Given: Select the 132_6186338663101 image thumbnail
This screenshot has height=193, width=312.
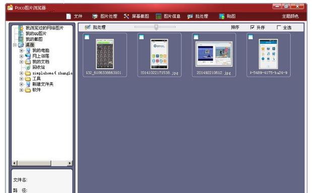Looking at the screenshot, I should coord(105,54).
